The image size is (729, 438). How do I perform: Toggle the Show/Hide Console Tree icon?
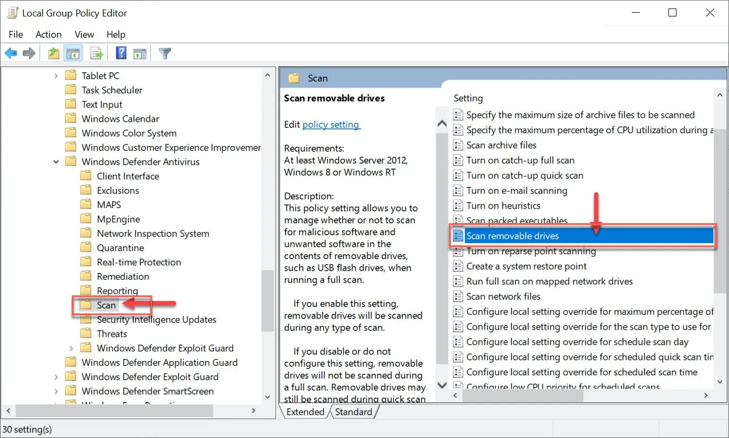(72, 53)
